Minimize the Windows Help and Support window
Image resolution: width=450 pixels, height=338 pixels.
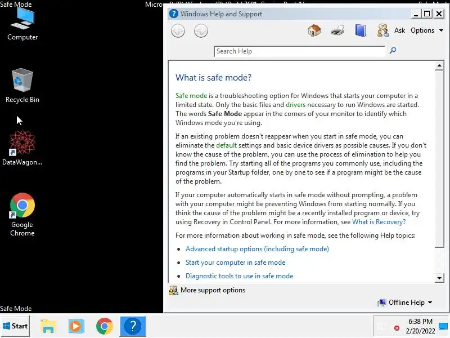(x=416, y=14)
